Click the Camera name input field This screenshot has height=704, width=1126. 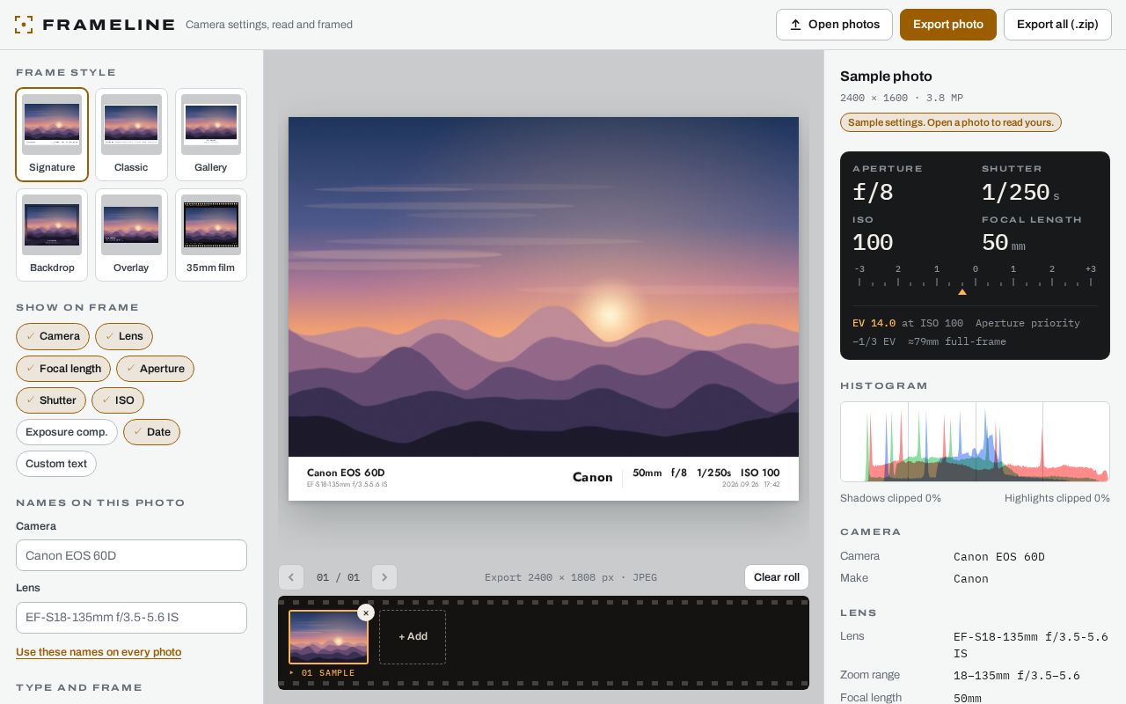pyautogui.click(x=131, y=555)
